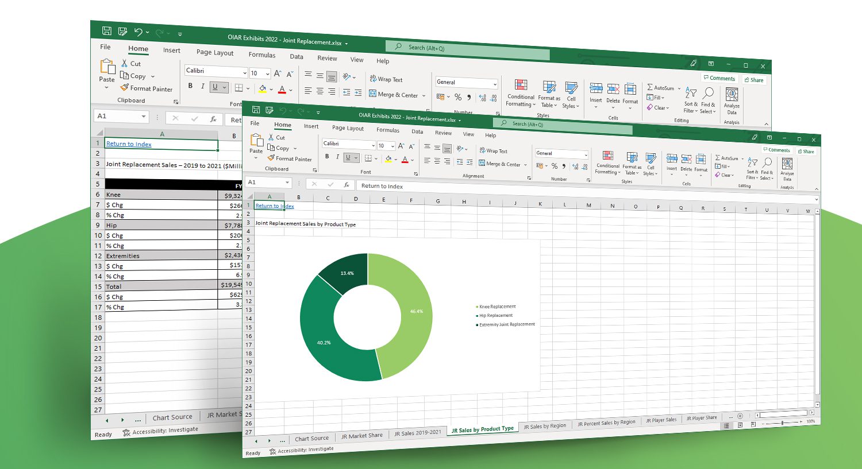Click Analyze Data in back window
Image resolution: width=862 pixels, height=469 pixels.
732,101
